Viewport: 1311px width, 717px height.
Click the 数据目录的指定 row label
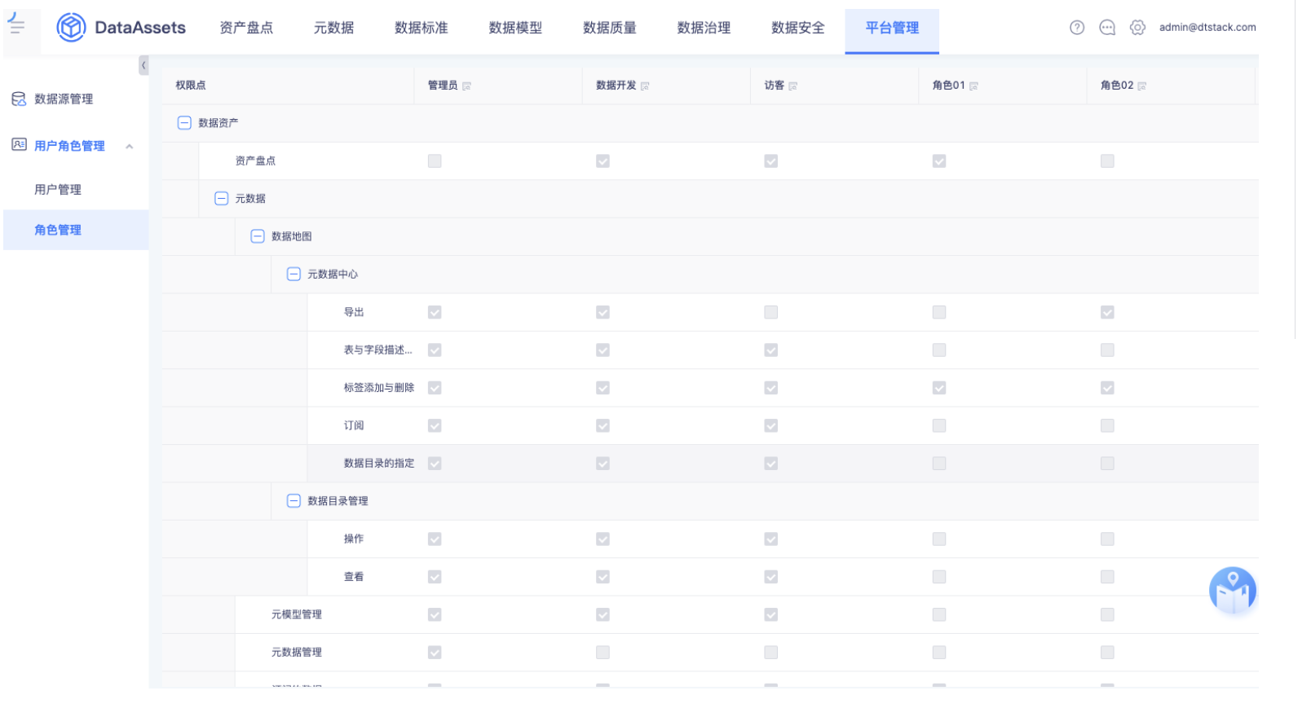(379, 463)
